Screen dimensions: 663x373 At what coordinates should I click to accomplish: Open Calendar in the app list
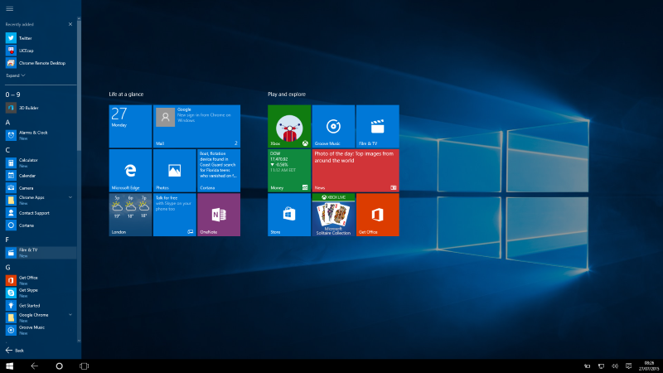[40, 176]
